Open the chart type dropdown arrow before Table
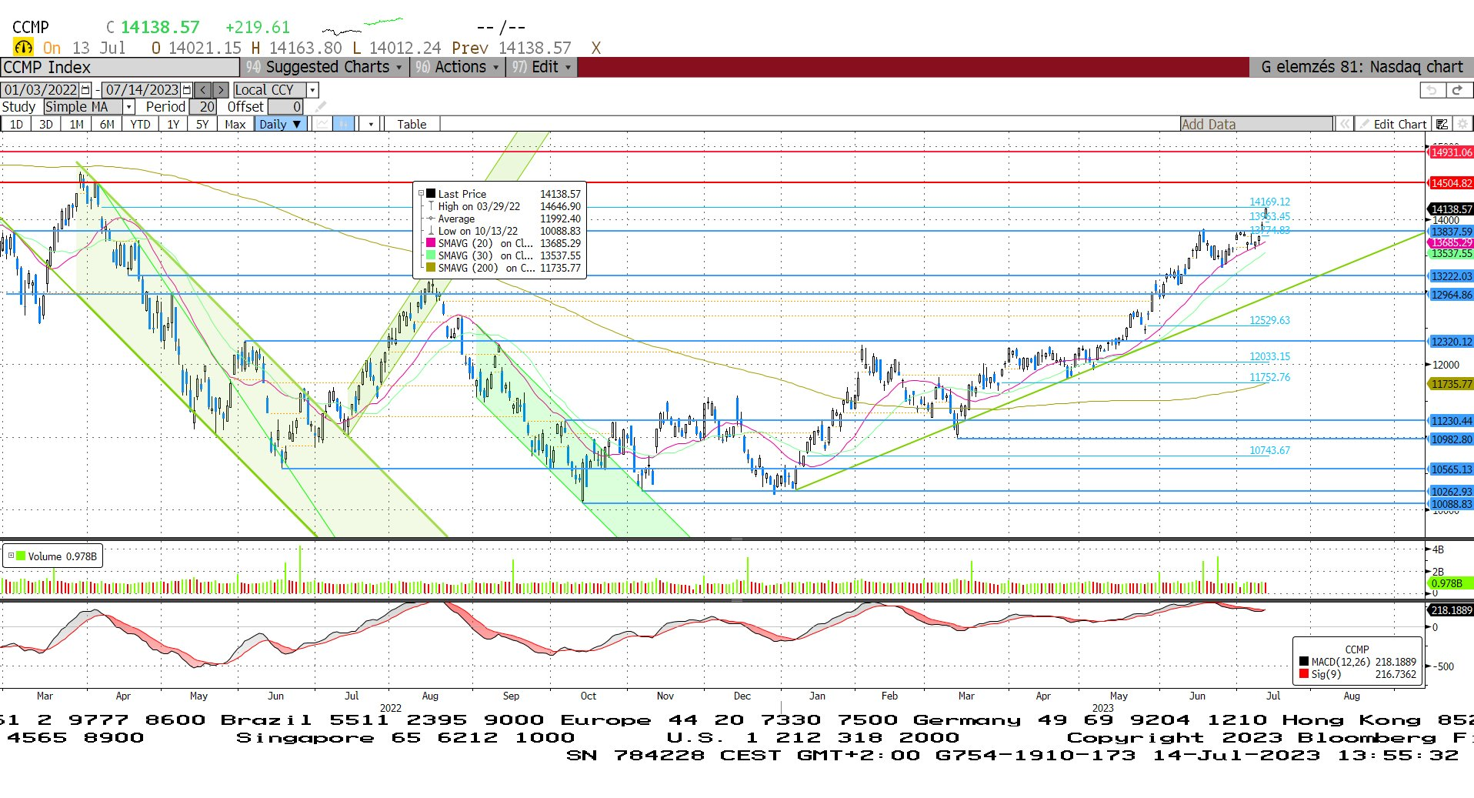This screenshot has width=1474, height=798. (371, 124)
